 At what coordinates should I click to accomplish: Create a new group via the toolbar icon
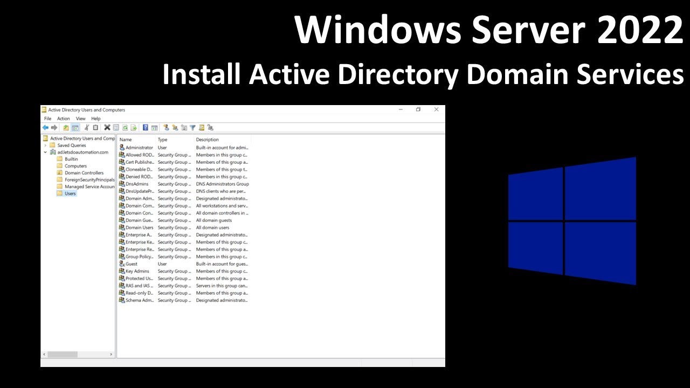[175, 128]
